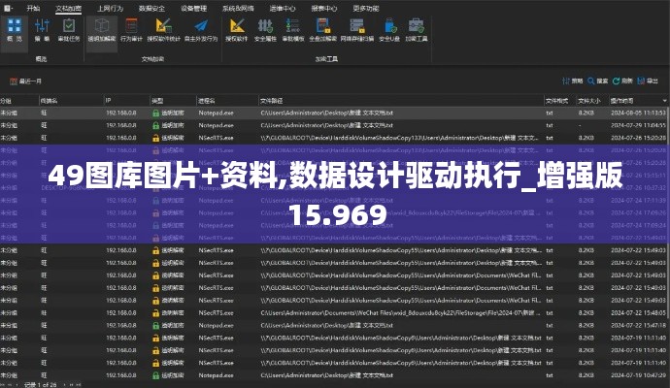Open the 行为审计 behavior audit icon

[132, 30]
